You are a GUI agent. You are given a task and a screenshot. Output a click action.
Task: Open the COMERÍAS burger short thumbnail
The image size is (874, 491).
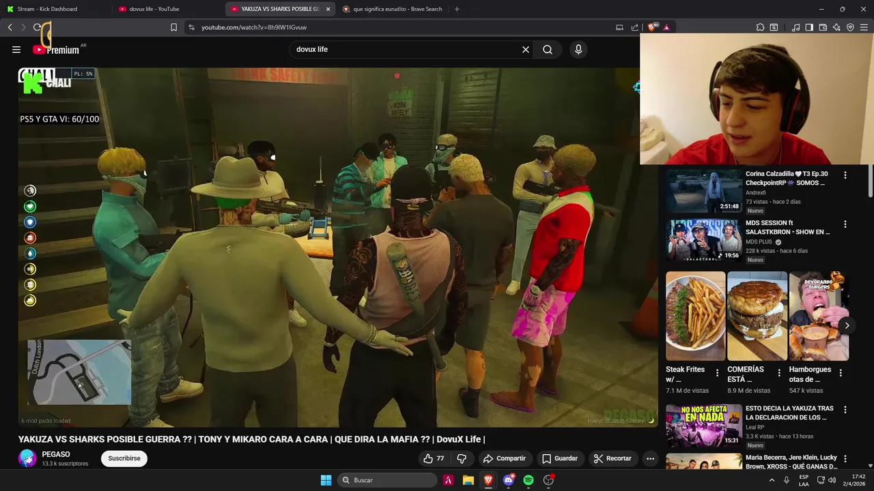click(757, 316)
